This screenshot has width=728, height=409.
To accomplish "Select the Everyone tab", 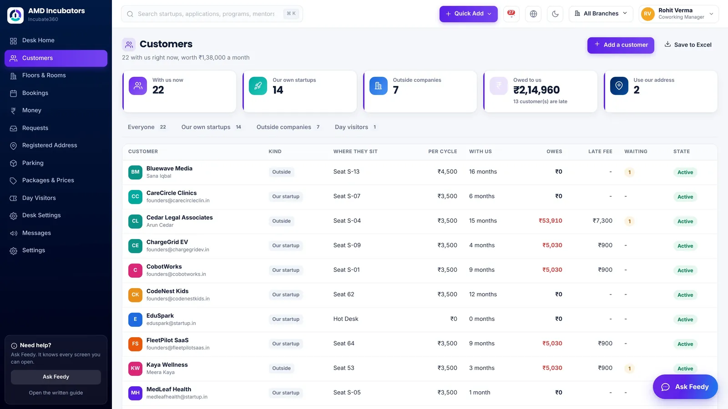I will [x=147, y=127].
